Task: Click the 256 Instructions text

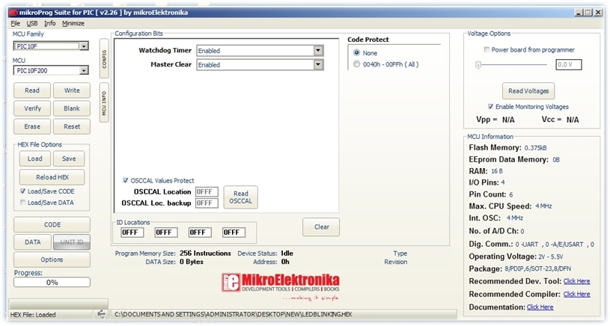Action: pyautogui.click(x=205, y=253)
